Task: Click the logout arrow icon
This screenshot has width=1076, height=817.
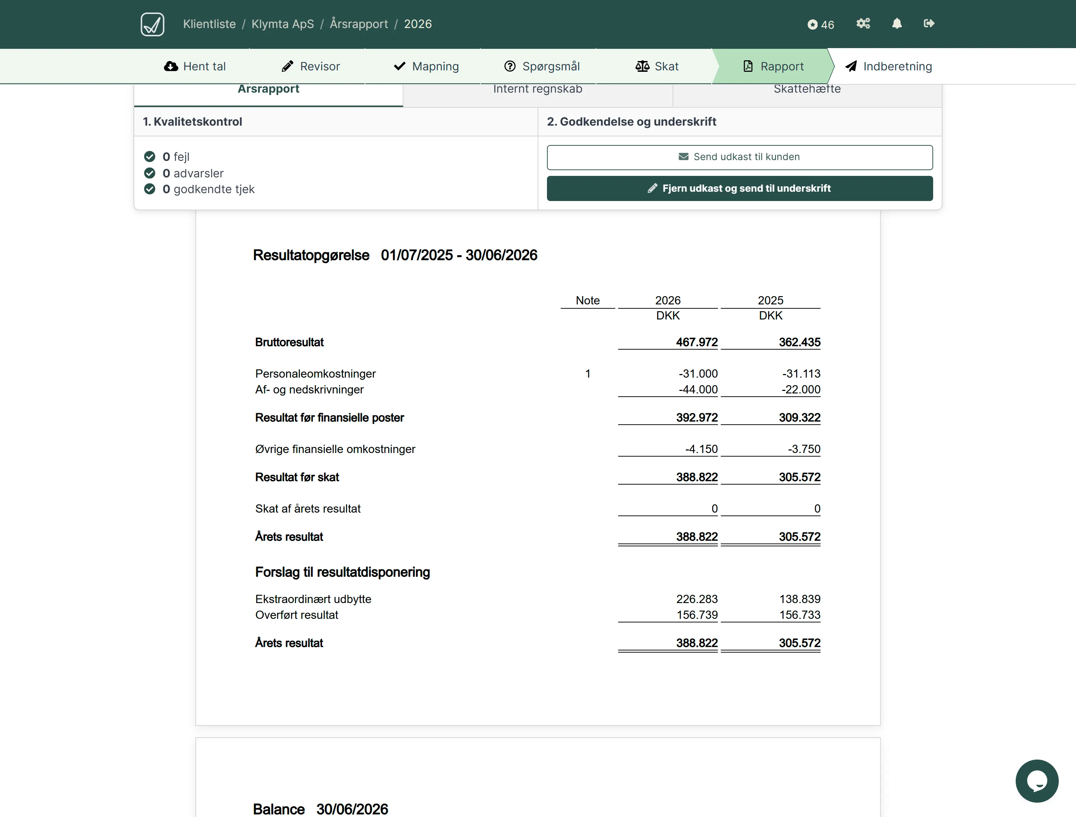Action: click(929, 23)
